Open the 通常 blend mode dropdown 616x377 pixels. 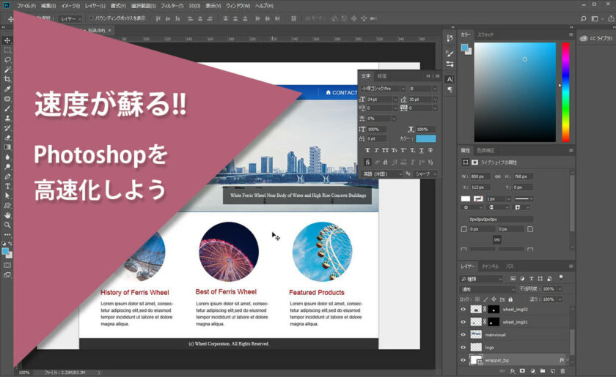click(488, 289)
